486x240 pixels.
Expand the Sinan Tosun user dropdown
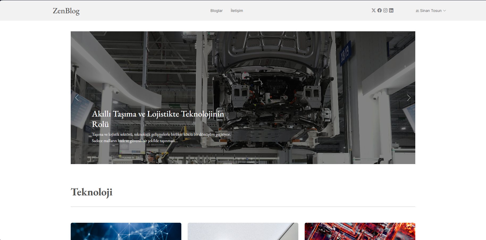point(431,11)
